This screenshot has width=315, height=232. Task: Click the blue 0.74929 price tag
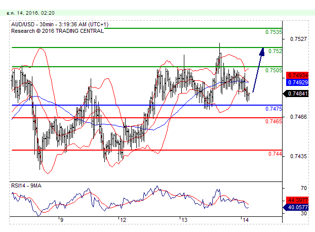297,82
